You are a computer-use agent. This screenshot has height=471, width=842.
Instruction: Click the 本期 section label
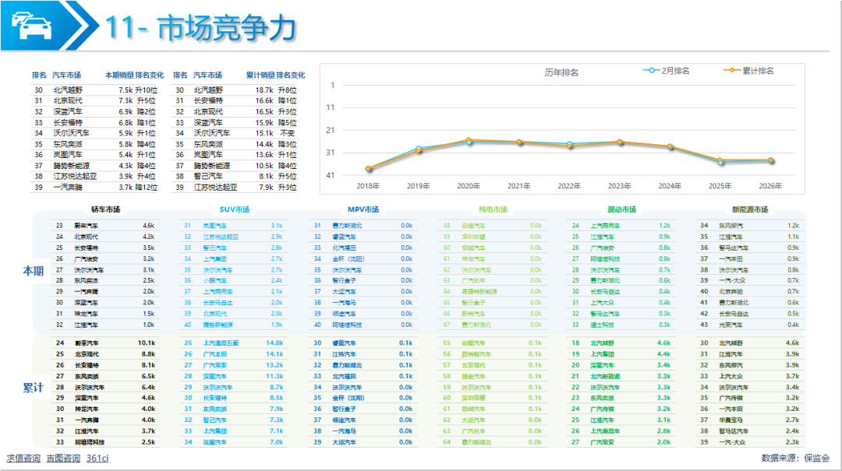point(33,270)
